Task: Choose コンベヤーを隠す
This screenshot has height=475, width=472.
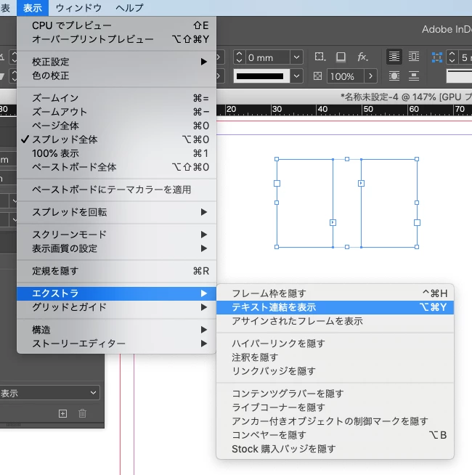Action: tap(335, 435)
